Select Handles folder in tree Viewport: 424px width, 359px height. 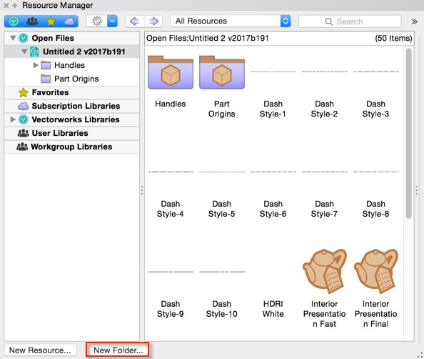pyautogui.click(x=69, y=65)
